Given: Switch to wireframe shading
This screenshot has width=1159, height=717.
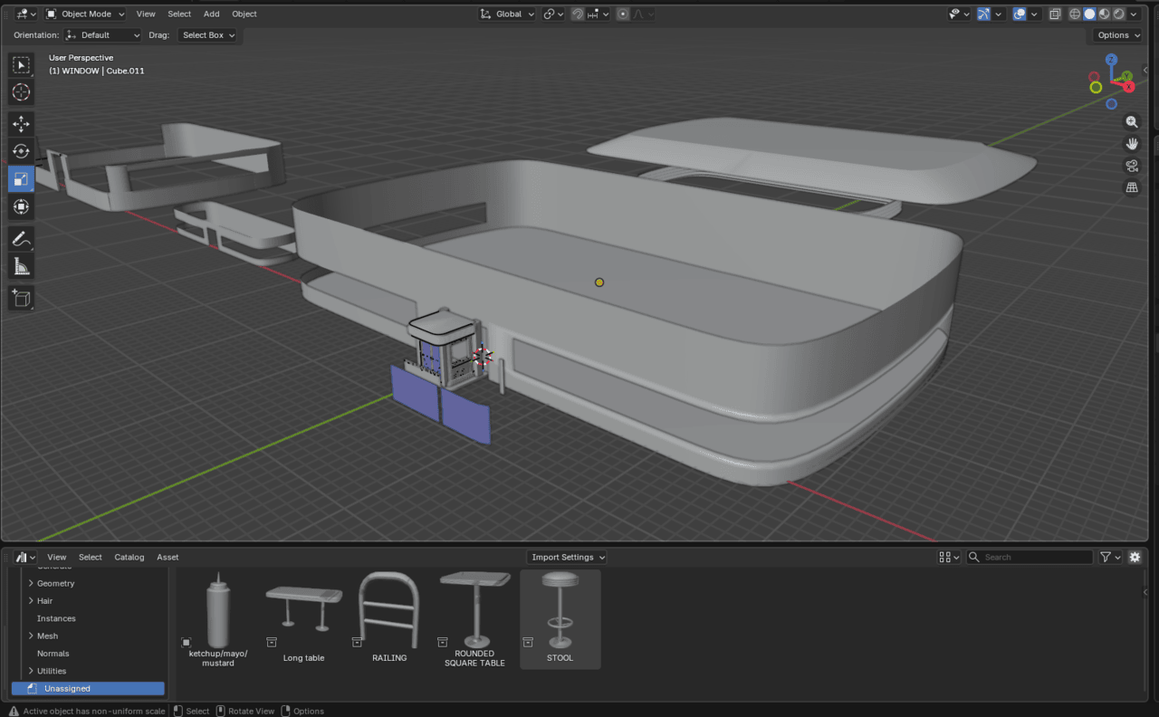Looking at the screenshot, I should point(1075,14).
